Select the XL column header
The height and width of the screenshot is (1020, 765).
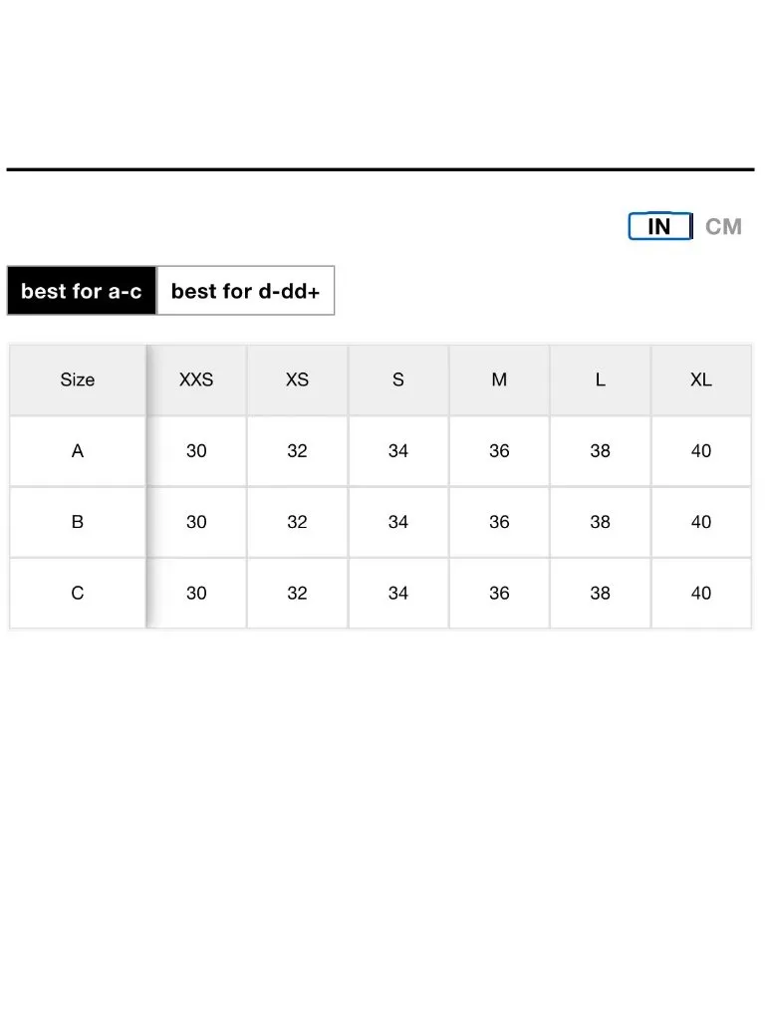(x=701, y=380)
